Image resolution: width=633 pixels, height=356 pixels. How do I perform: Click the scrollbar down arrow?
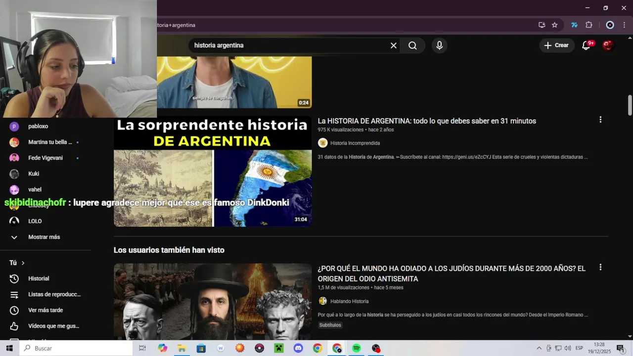tap(630, 337)
